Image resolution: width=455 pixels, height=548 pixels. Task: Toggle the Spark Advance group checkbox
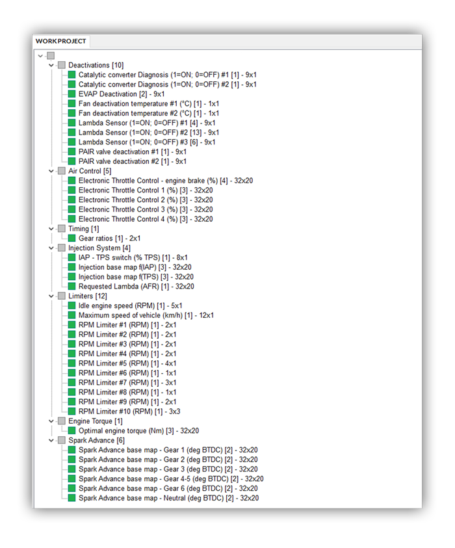(x=62, y=440)
